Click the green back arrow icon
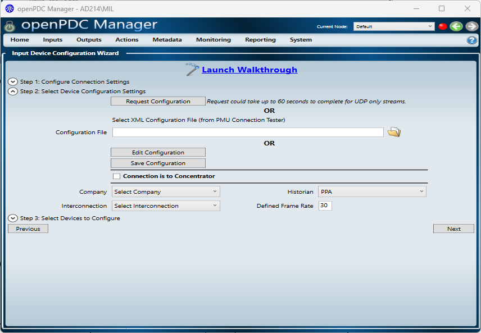Screen dimensions: 481x333 pos(456,26)
